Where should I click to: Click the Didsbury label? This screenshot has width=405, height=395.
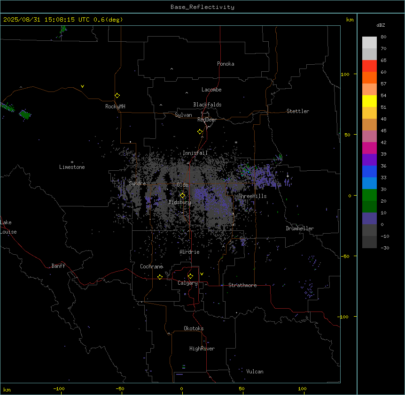180,202
